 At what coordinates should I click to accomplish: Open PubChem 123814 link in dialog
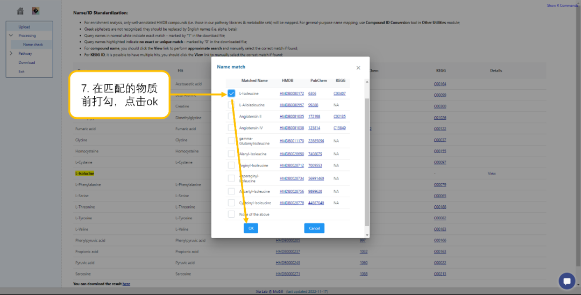click(x=314, y=128)
